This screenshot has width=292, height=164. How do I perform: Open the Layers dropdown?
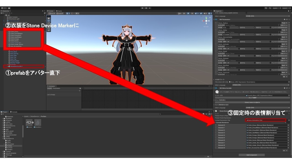click(x=277, y=8)
